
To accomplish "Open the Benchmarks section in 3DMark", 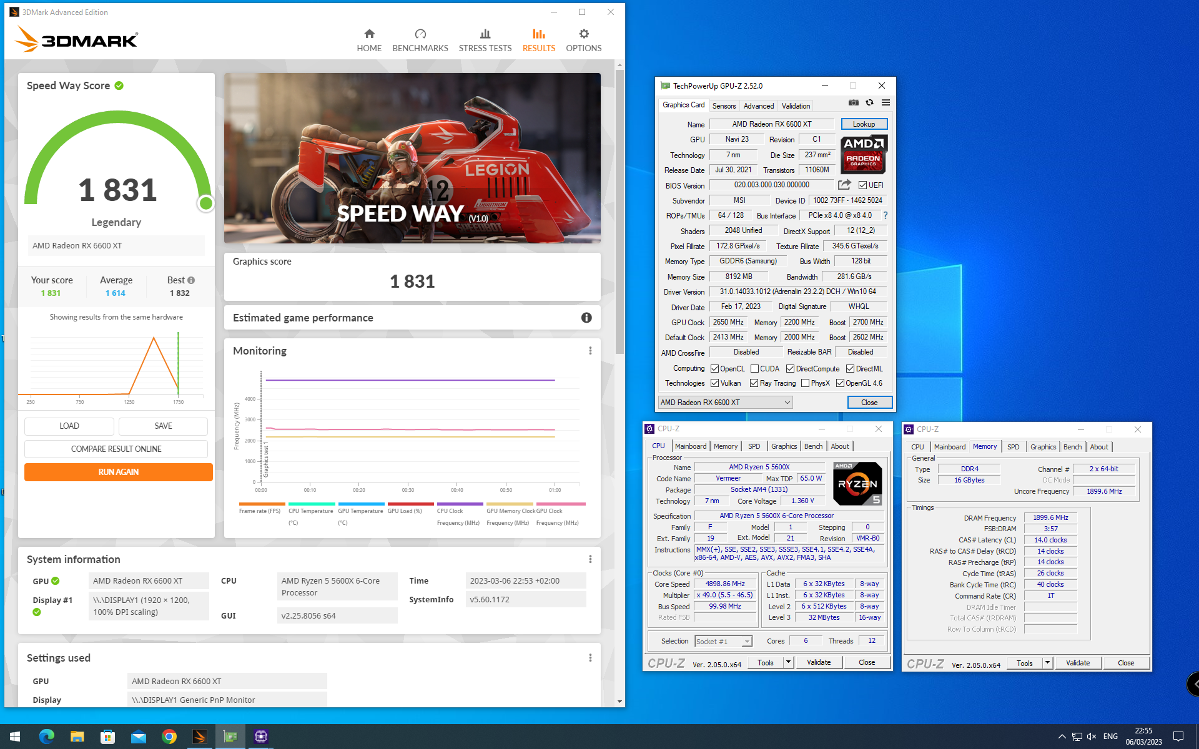I will [420, 41].
